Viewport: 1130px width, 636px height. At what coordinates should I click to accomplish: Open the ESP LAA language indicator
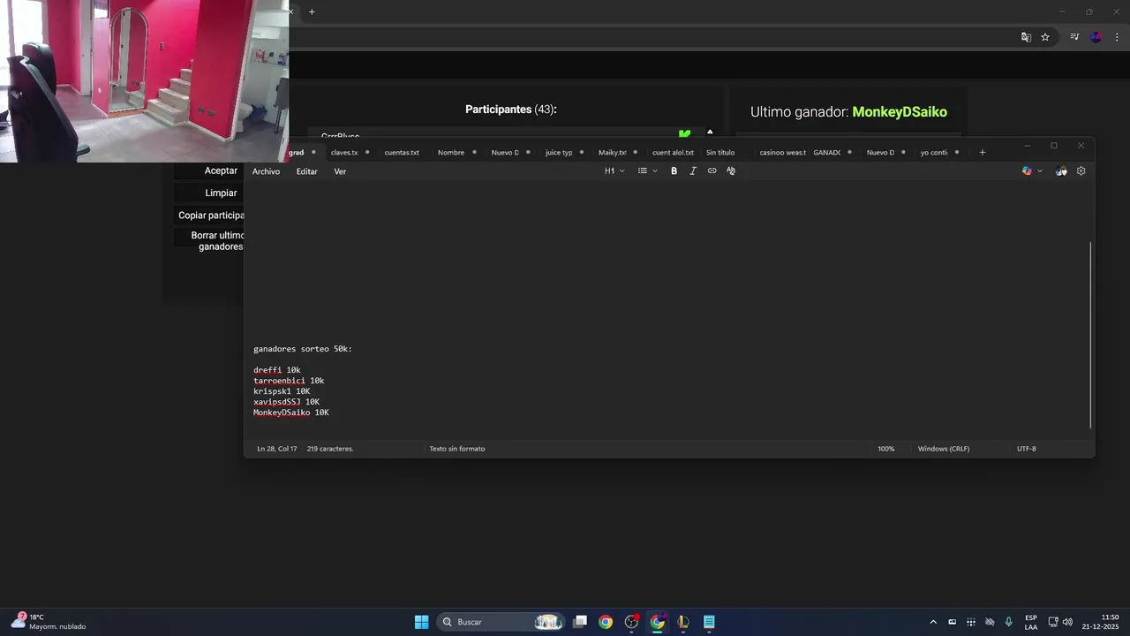1031,622
